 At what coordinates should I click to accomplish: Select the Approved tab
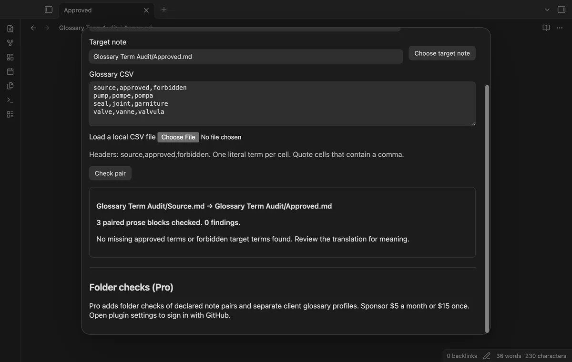[x=106, y=10]
